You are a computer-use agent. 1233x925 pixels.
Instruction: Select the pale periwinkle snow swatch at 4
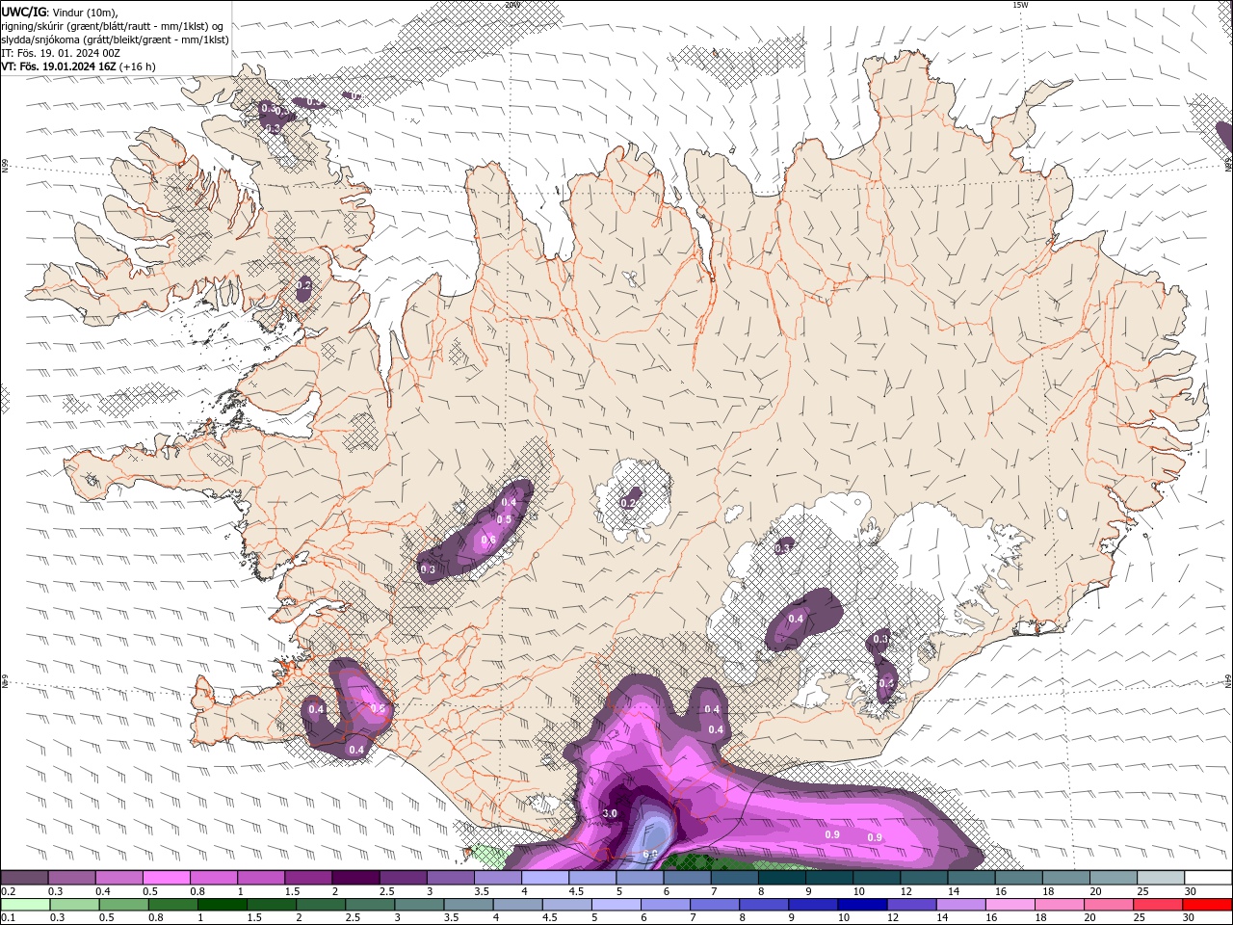click(545, 878)
